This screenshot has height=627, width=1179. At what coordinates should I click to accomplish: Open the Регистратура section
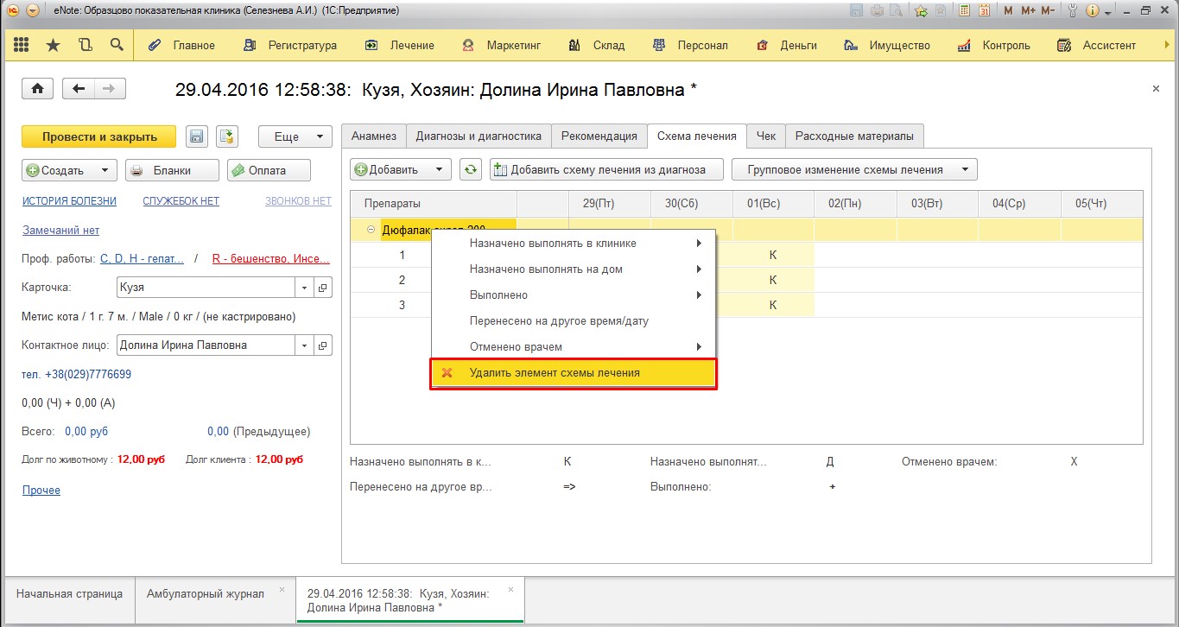290,45
